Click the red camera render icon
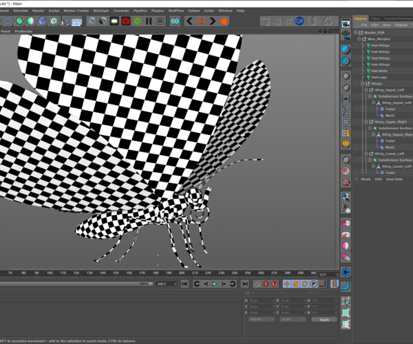 (126, 21)
